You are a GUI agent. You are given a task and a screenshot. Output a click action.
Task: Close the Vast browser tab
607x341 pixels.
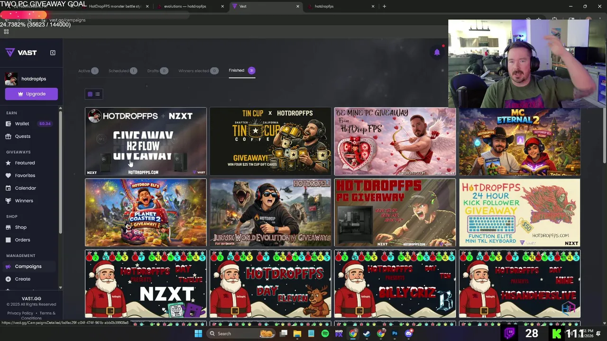(x=298, y=6)
